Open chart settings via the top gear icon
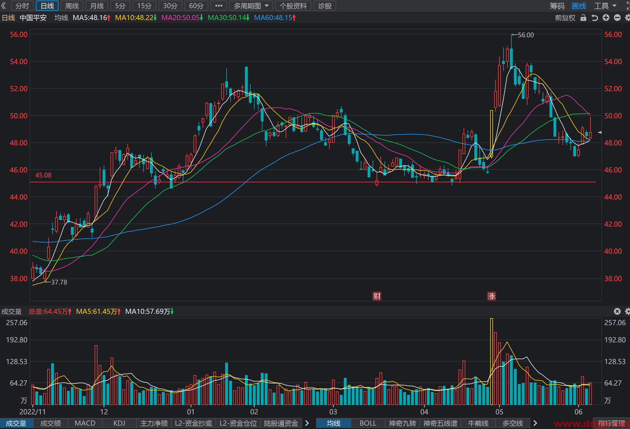This screenshot has width=630, height=429. [627, 18]
